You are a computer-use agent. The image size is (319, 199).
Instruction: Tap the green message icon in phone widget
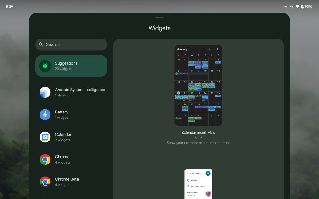pyautogui.click(x=208, y=174)
